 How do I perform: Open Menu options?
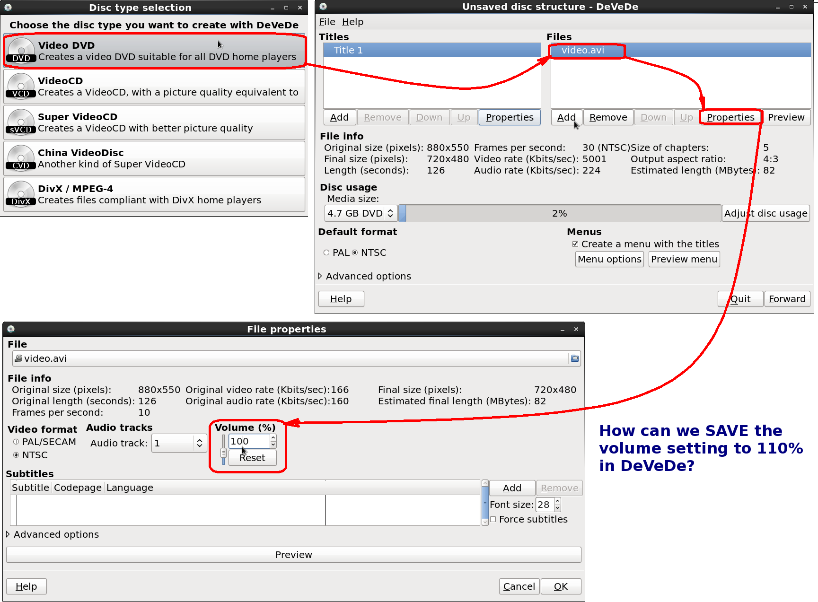tap(609, 259)
